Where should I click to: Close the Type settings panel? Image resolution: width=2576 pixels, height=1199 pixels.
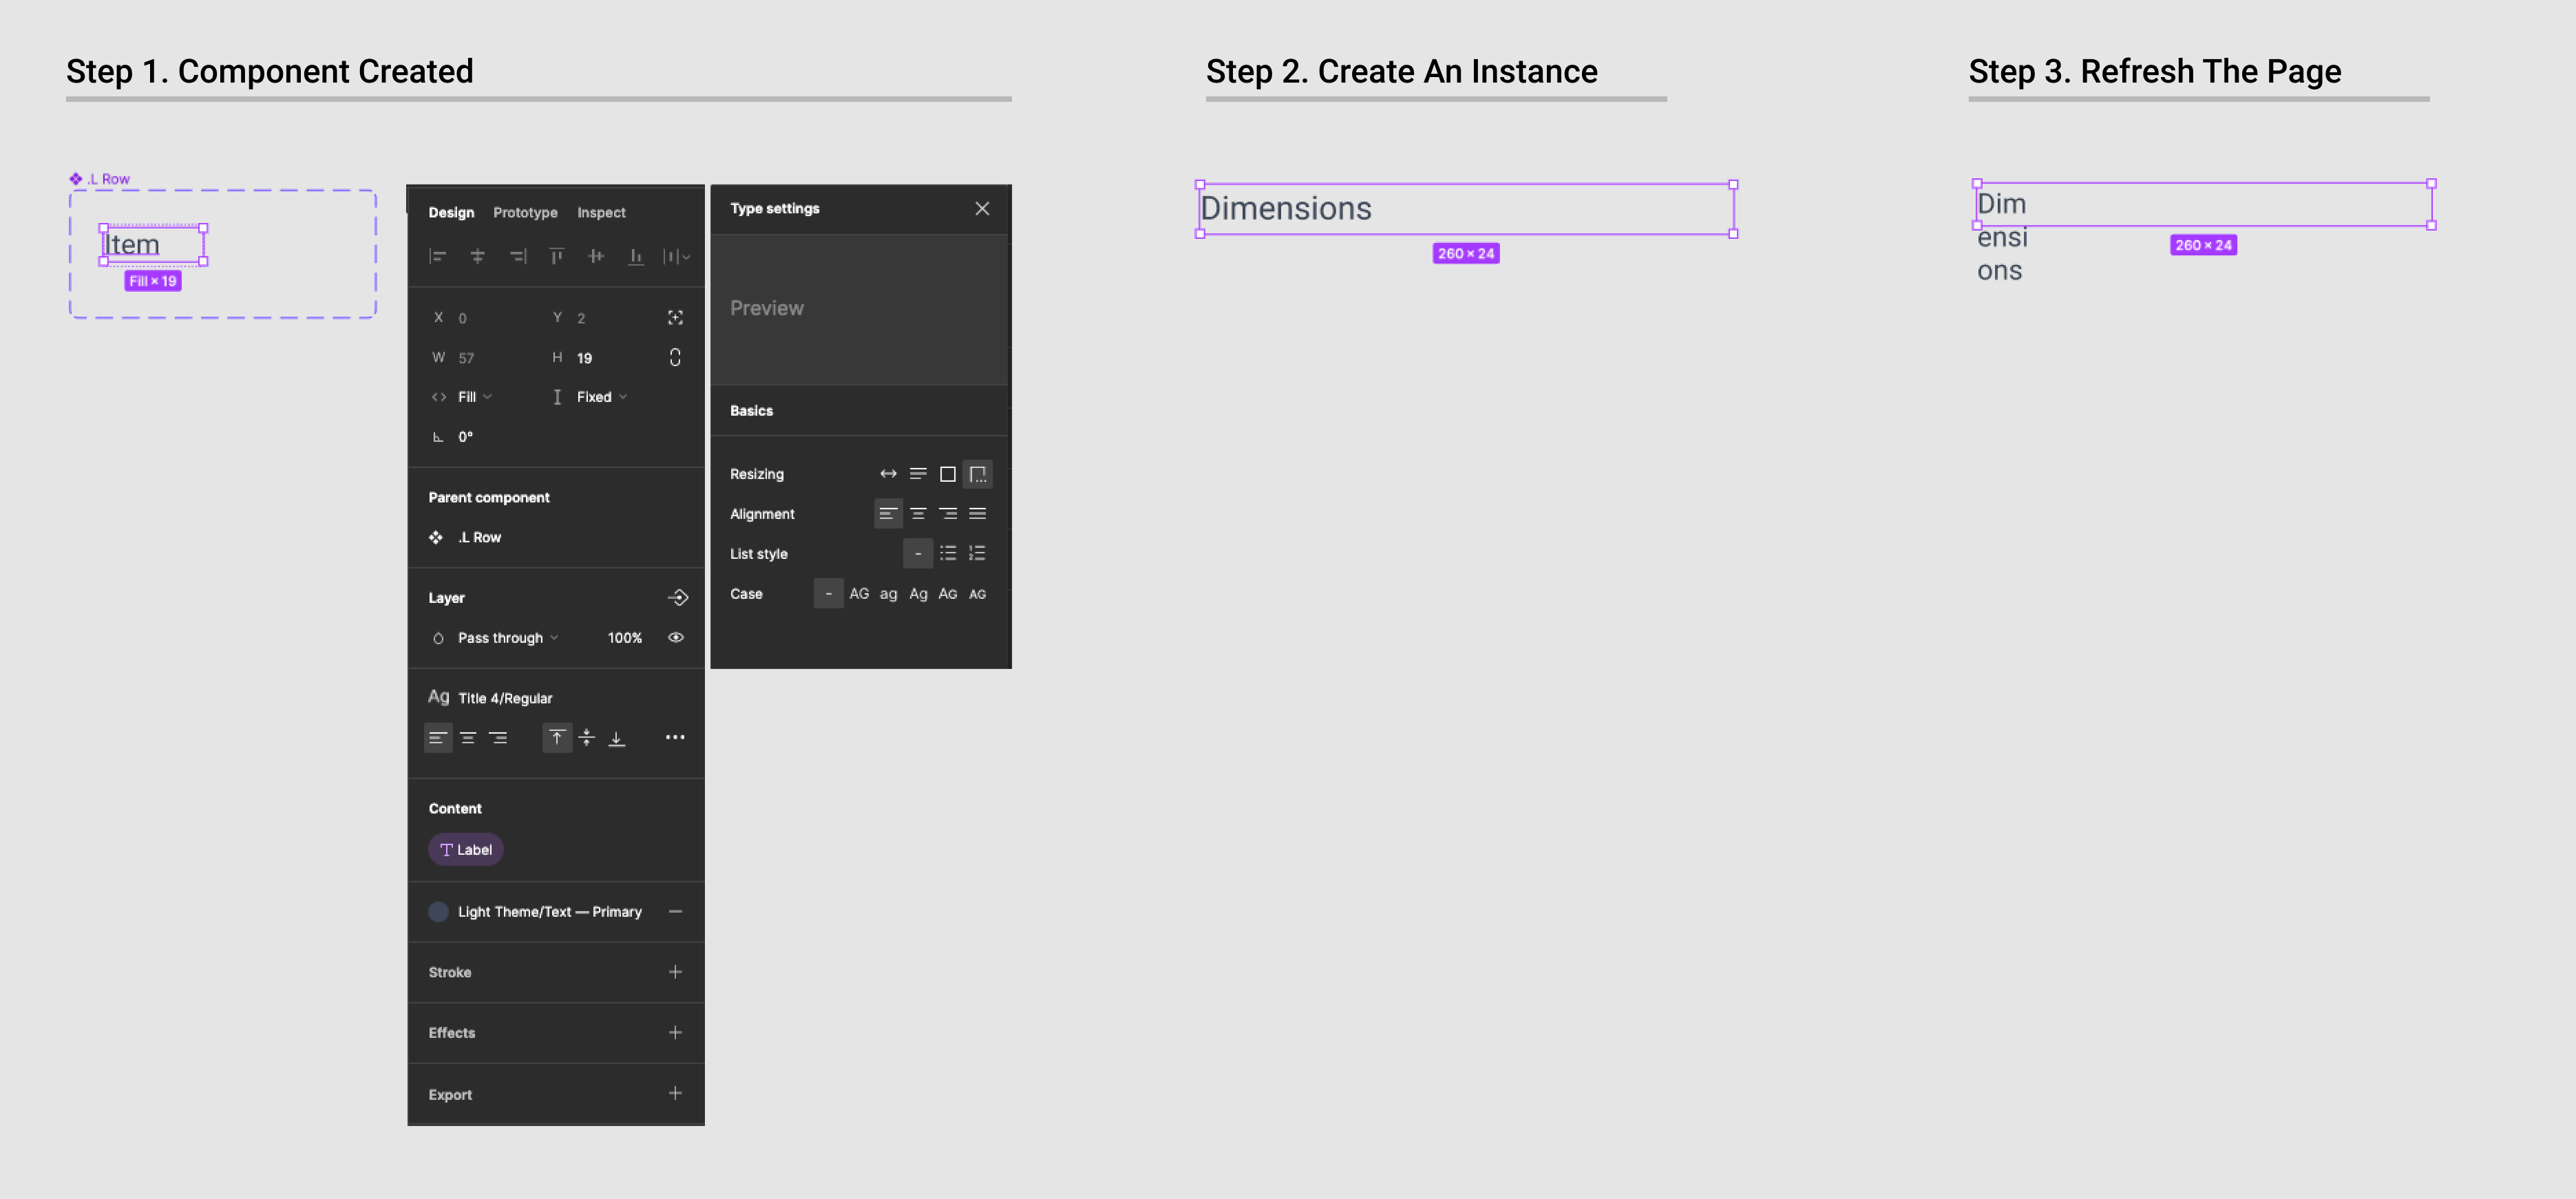(x=982, y=208)
